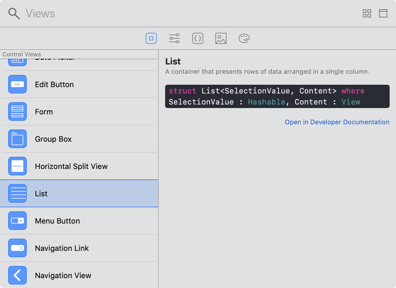Click the Menu Button icon
Screen dimensions: 396x288
pos(17,221)
